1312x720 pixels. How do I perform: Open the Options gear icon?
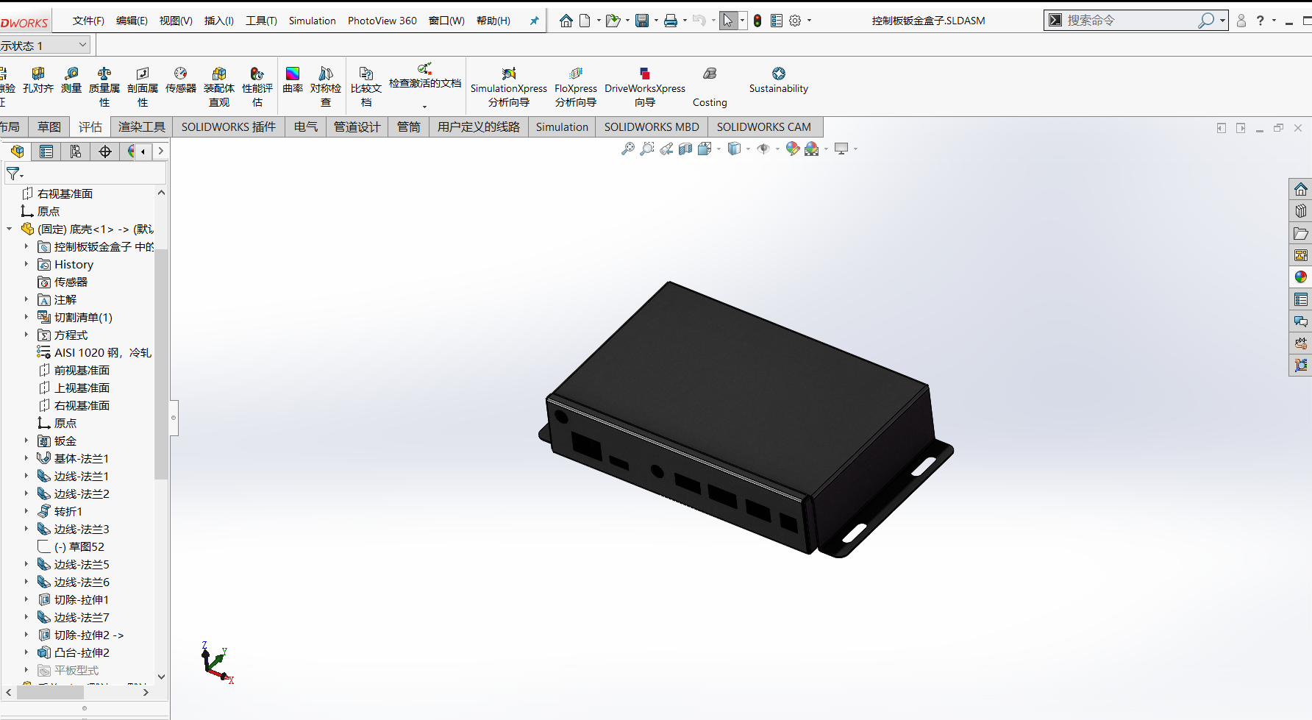795,21
